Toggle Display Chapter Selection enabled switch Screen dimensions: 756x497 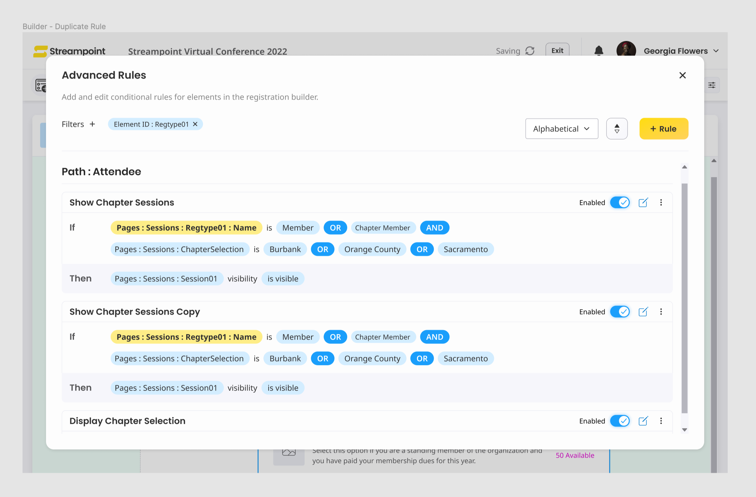coord(620,421)
